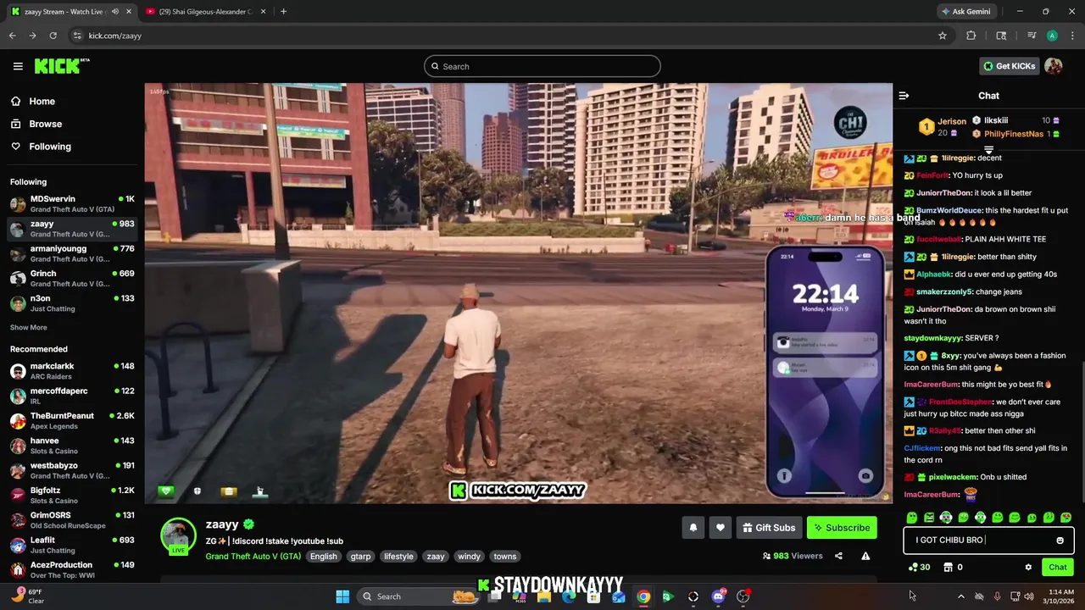Viewport: 1085px width, 610px height.
Task: Open Chrome extensions puzzle icon
Action: (971, 36)
